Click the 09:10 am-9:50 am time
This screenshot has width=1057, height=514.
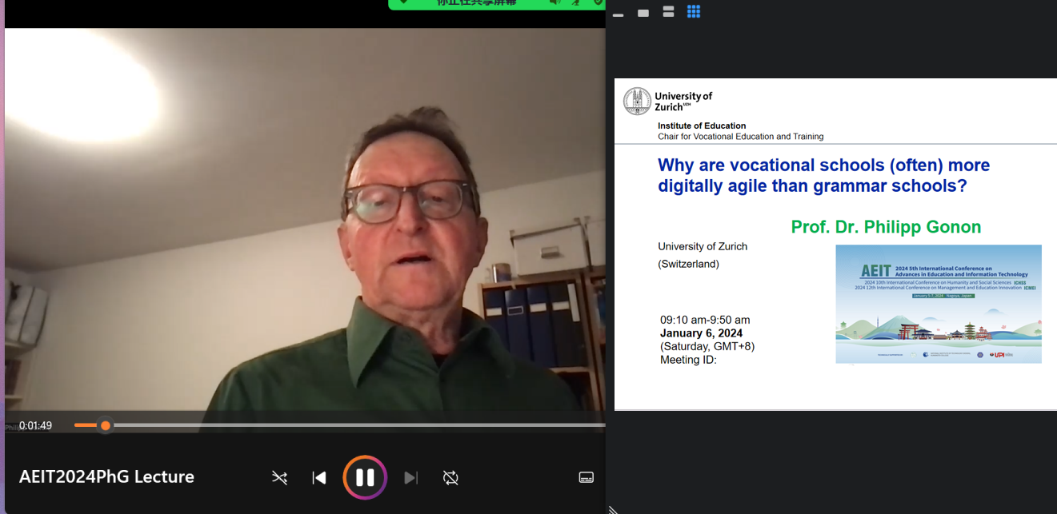[705, 320]
